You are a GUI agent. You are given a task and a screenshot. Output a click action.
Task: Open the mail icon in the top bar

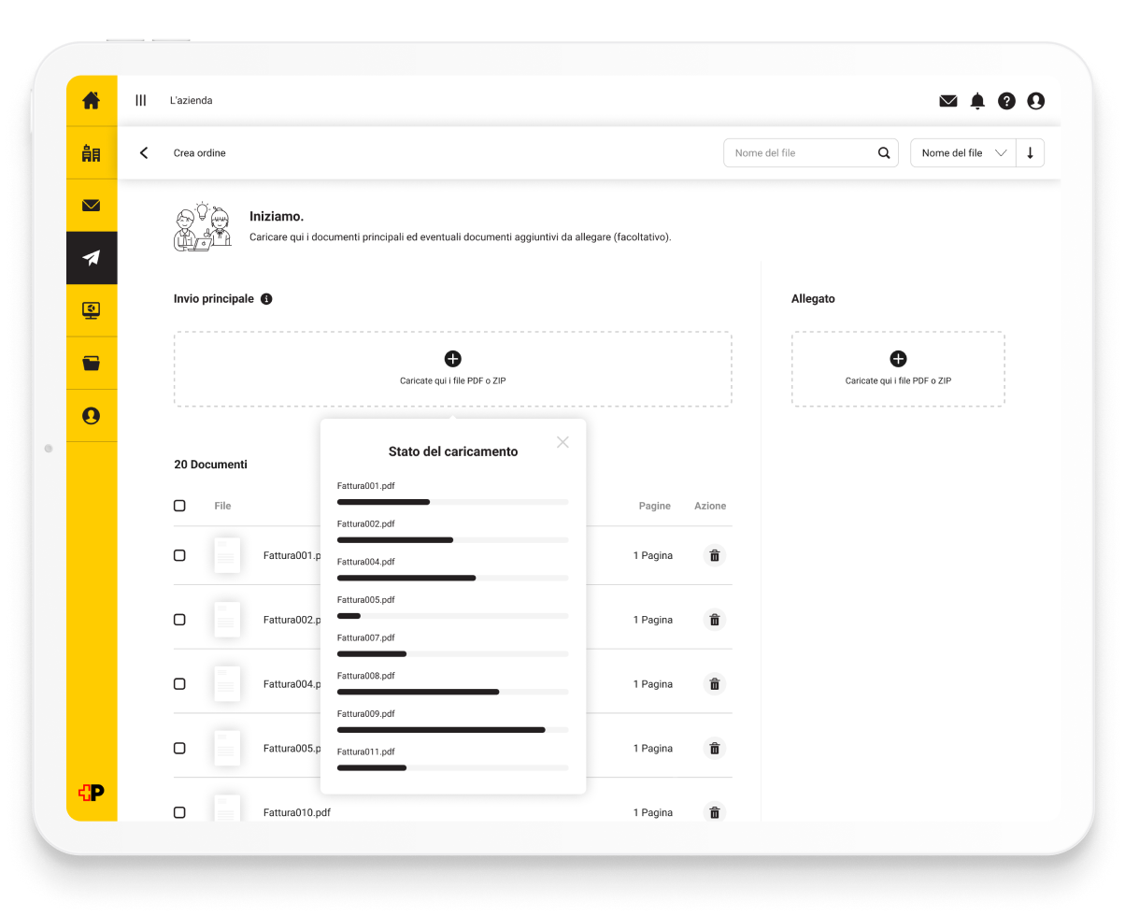point(948,101)
